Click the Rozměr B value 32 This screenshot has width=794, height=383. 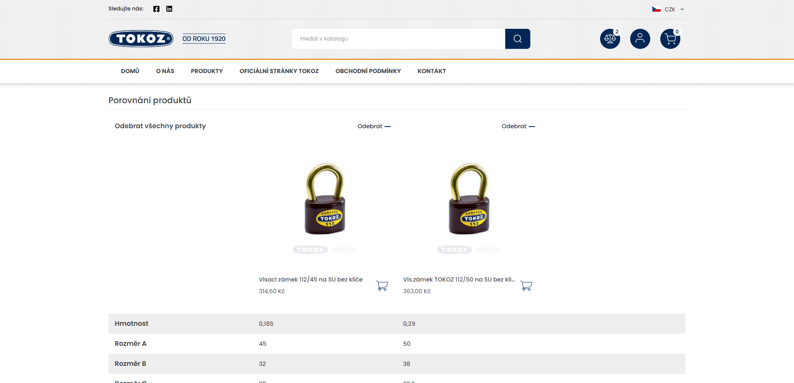[x=262, y=364]
